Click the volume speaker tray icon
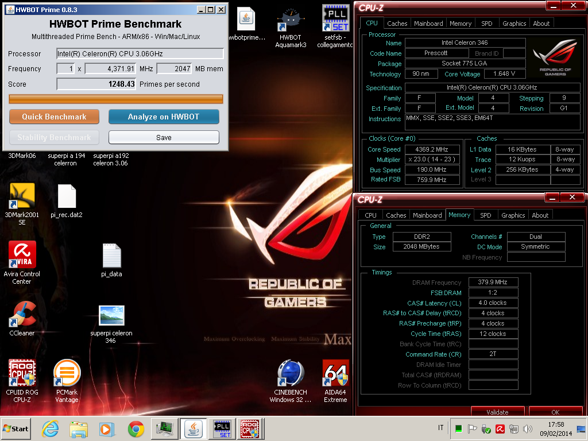The width and height of the screenshot is (588, 441). click(x=528, y=428)
